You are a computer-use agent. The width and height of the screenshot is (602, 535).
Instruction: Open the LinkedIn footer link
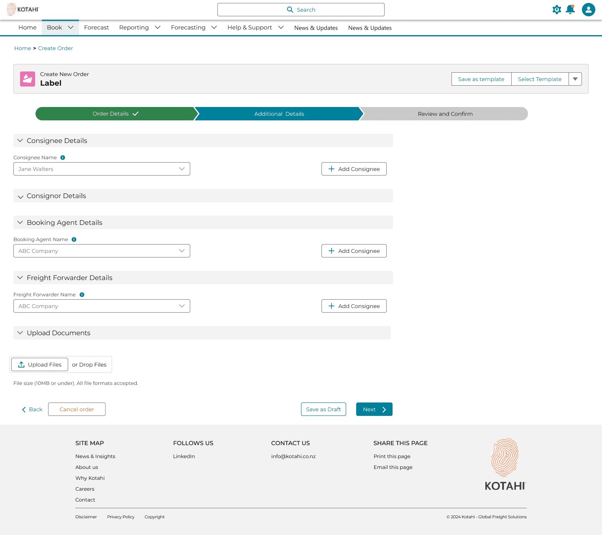coord(184,456)
